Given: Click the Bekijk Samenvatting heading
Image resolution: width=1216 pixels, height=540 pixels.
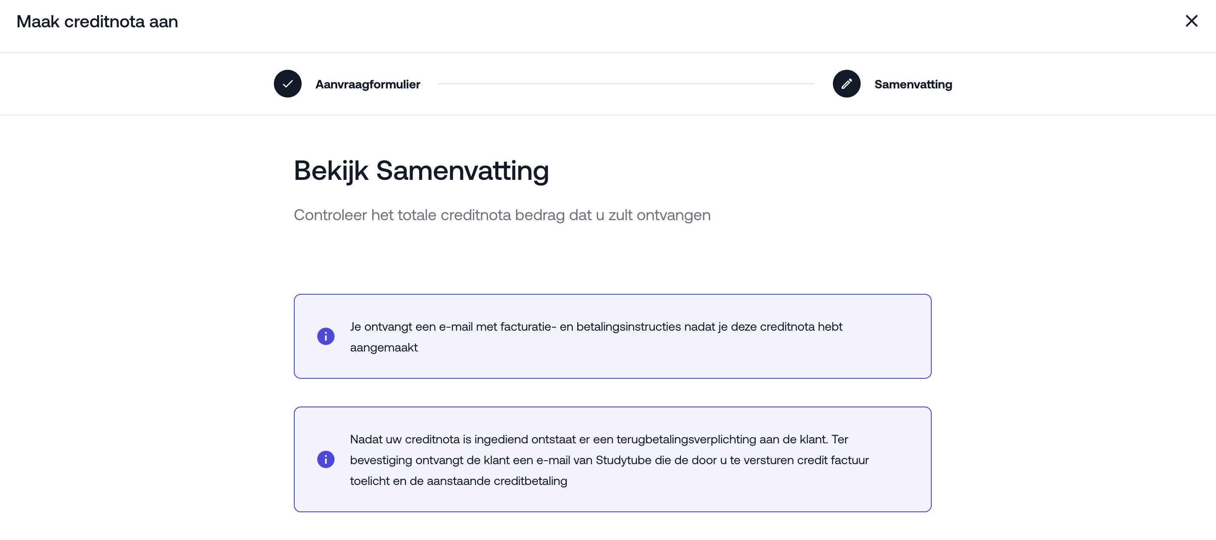Looking at the screenshot, I should [421, 170].
